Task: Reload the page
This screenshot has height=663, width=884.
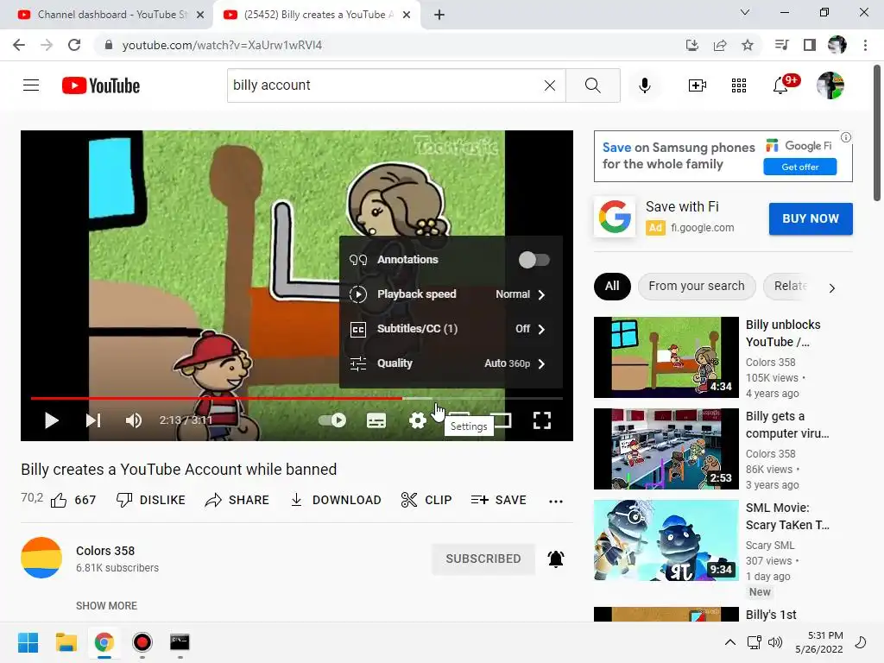Action: 74,45
